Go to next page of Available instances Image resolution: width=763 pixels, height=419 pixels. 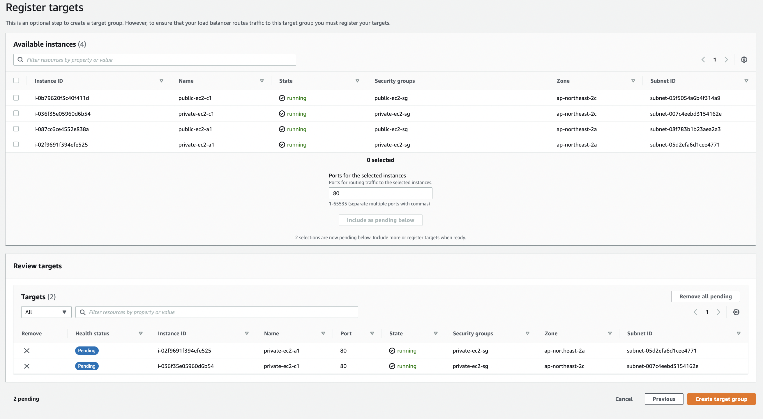click(x=726, y=59)
